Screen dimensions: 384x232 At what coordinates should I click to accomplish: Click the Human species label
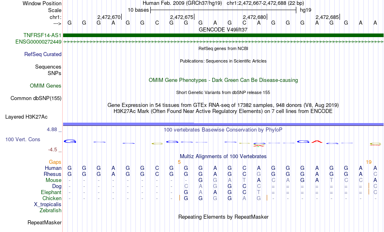[53, 168]
